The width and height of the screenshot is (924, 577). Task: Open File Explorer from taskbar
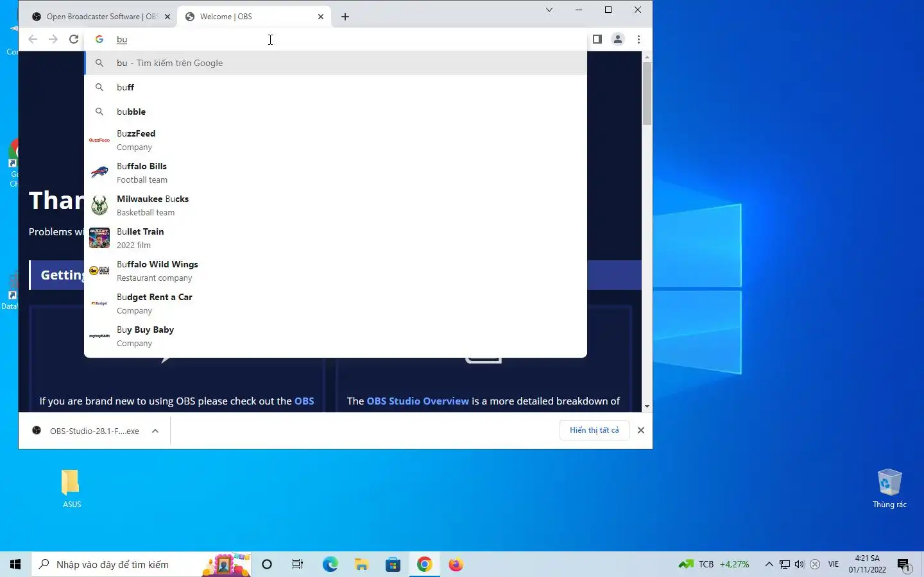click(x=361, y=564)
